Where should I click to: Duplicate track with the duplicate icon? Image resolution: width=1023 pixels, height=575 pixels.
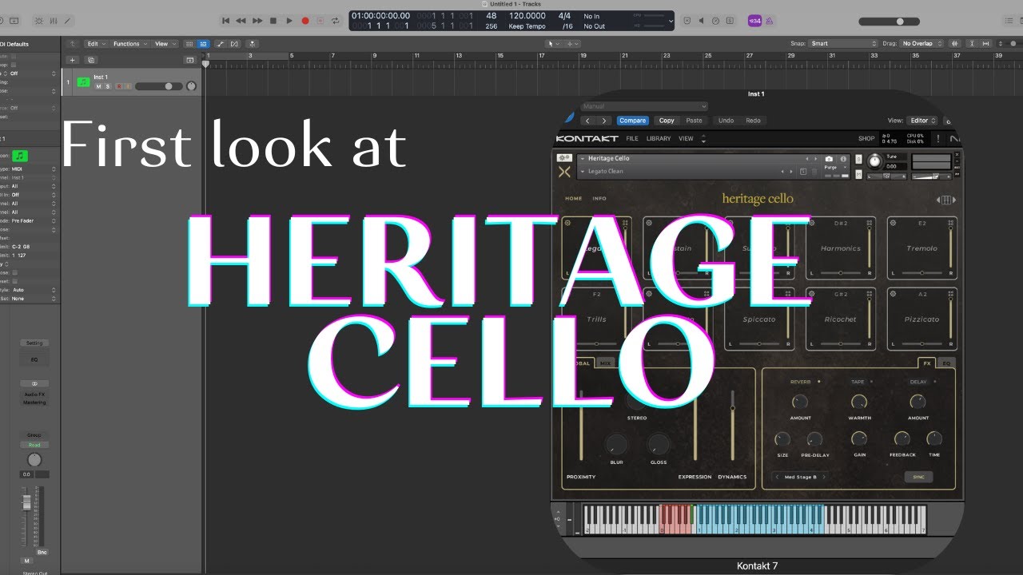91,60
